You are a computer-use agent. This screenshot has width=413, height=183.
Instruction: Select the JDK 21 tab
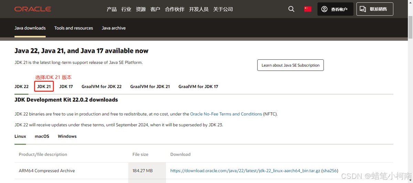click(44, 87)
